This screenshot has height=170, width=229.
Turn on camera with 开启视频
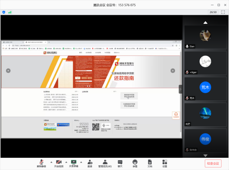pyautogui.click(x=59, y=162)
